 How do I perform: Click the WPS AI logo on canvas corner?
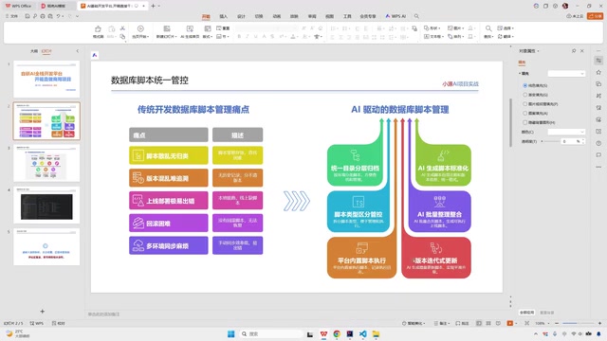coord(95,55)
